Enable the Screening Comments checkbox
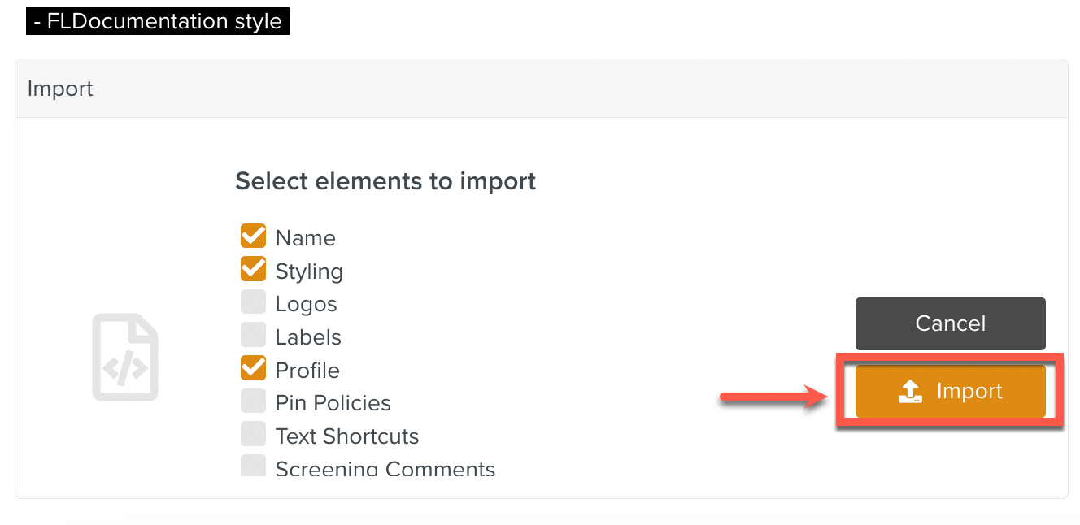Image resolution: width=1080 pixels, height=525 pixels. click(x=253, y=465)
